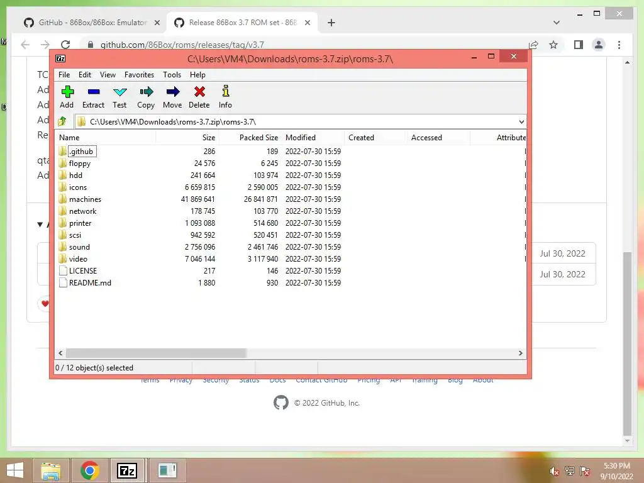Click the right scroll arrow in file list
The height and width of the screenshot is (483, 644).
tap(520, 353)
